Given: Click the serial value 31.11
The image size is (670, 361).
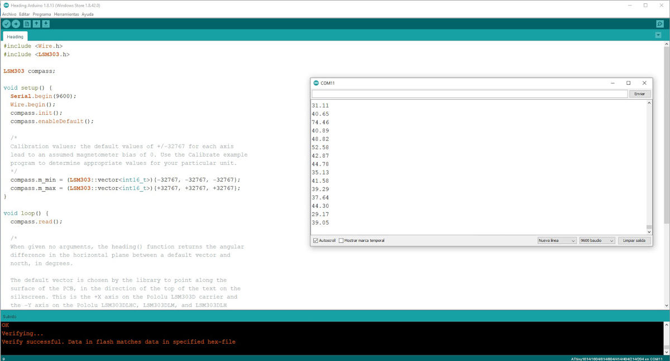Looking at the screenshot, I should tap(320, 105).
